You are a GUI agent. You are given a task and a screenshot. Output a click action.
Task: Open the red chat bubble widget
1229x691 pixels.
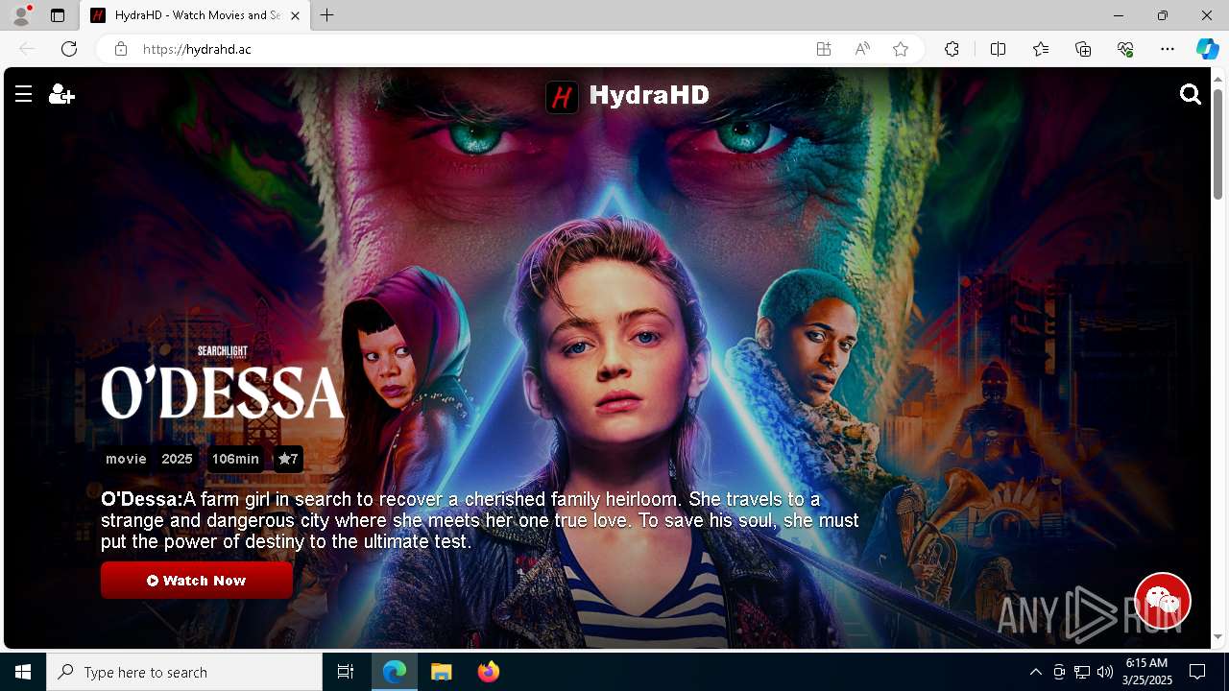(x=1163, y=601)
